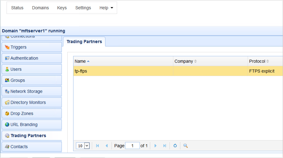The height and width of the screenshot is (158, 283).
Task: Click the Directory Monitors folder icon
Action: [7, 102]
